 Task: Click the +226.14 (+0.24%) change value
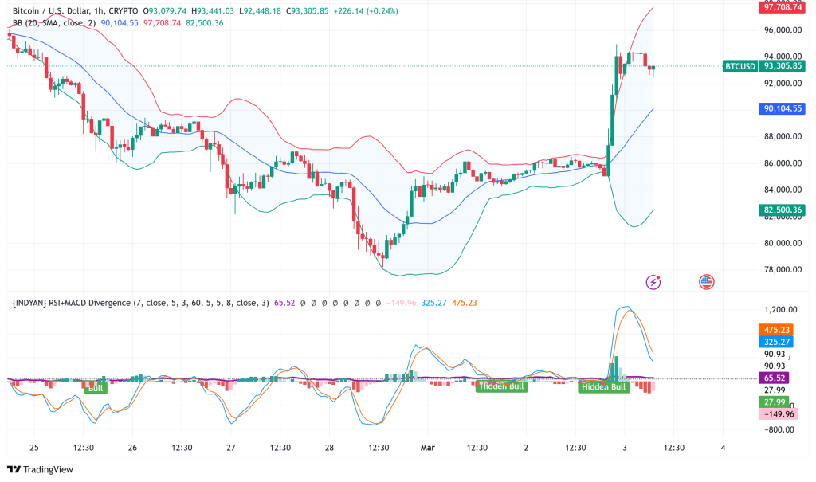coord(366,11)
